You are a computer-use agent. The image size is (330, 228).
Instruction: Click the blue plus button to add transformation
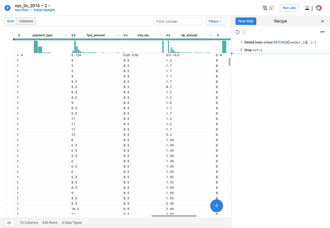(x=217, y=206)
